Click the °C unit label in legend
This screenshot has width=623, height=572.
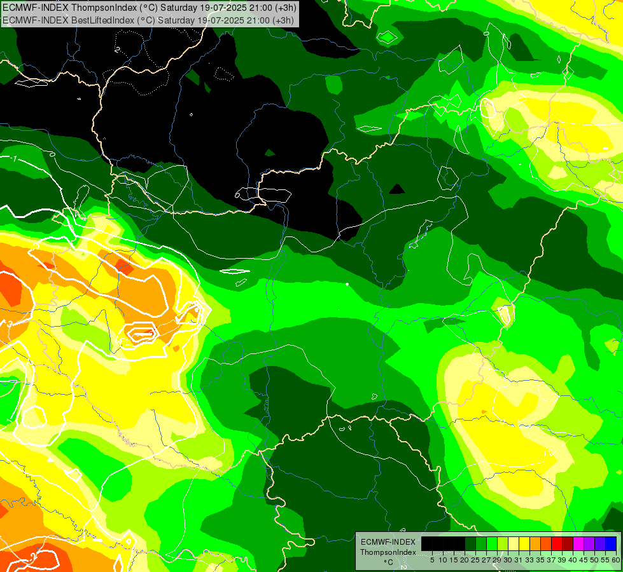coord(389,562)
